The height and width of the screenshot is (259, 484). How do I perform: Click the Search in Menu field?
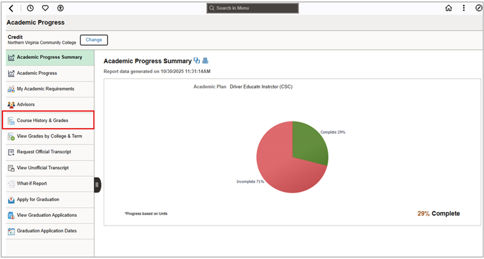click(x=253, y=8)
